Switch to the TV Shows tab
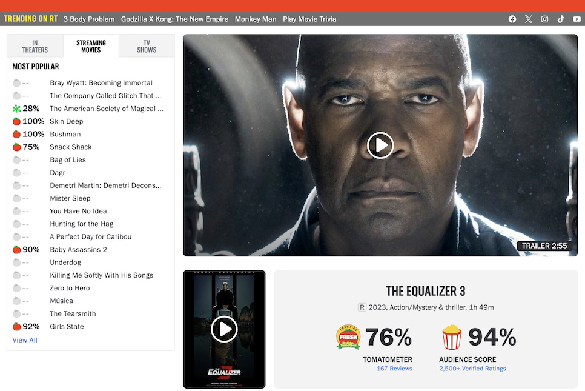 click(x=147, y=46)
